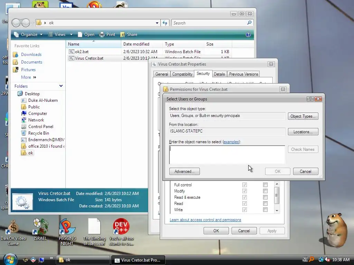This screenshot has width=354, height=265.
Task: Click the object names text box
Action: pos(227,155)
